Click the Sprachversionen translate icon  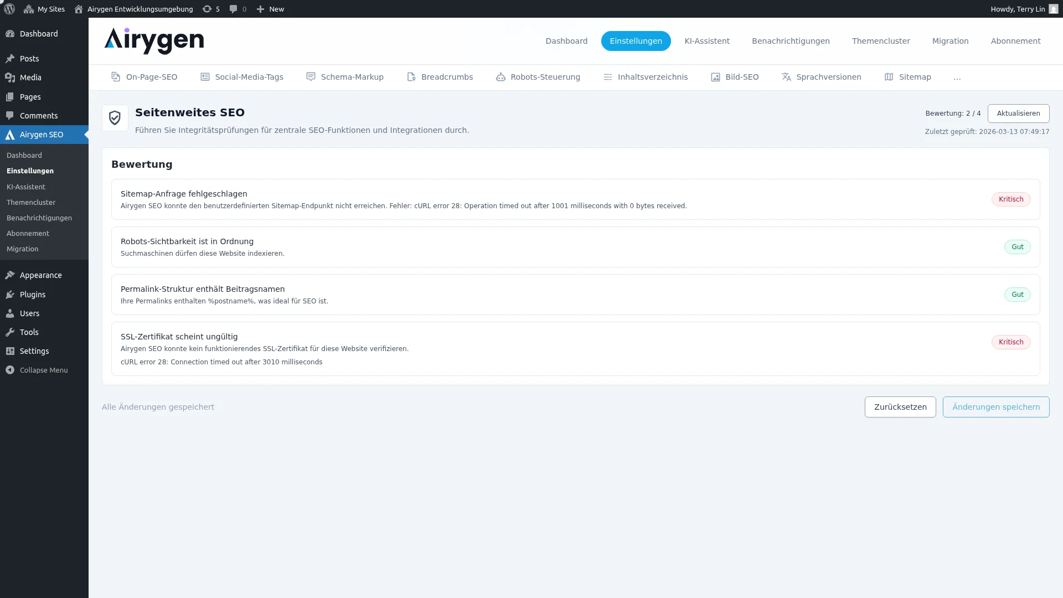point(786,77)
